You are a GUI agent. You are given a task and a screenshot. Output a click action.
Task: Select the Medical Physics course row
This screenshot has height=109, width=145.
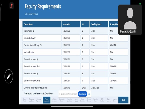tap(75, 52)
